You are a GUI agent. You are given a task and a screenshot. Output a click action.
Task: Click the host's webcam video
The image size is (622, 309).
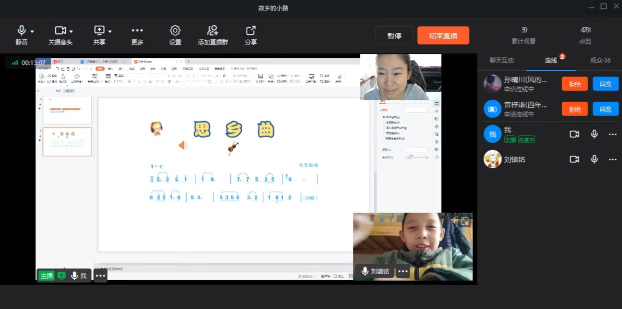coord(401,77)
